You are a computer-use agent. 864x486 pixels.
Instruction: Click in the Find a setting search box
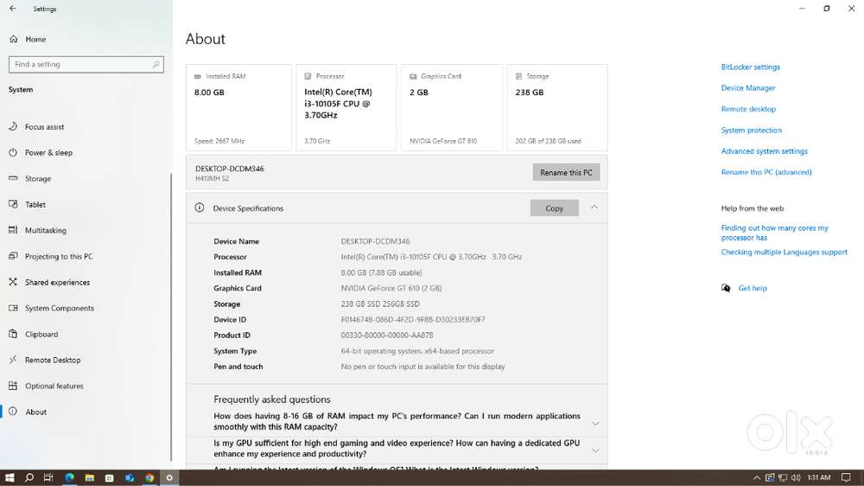[85, 64]
